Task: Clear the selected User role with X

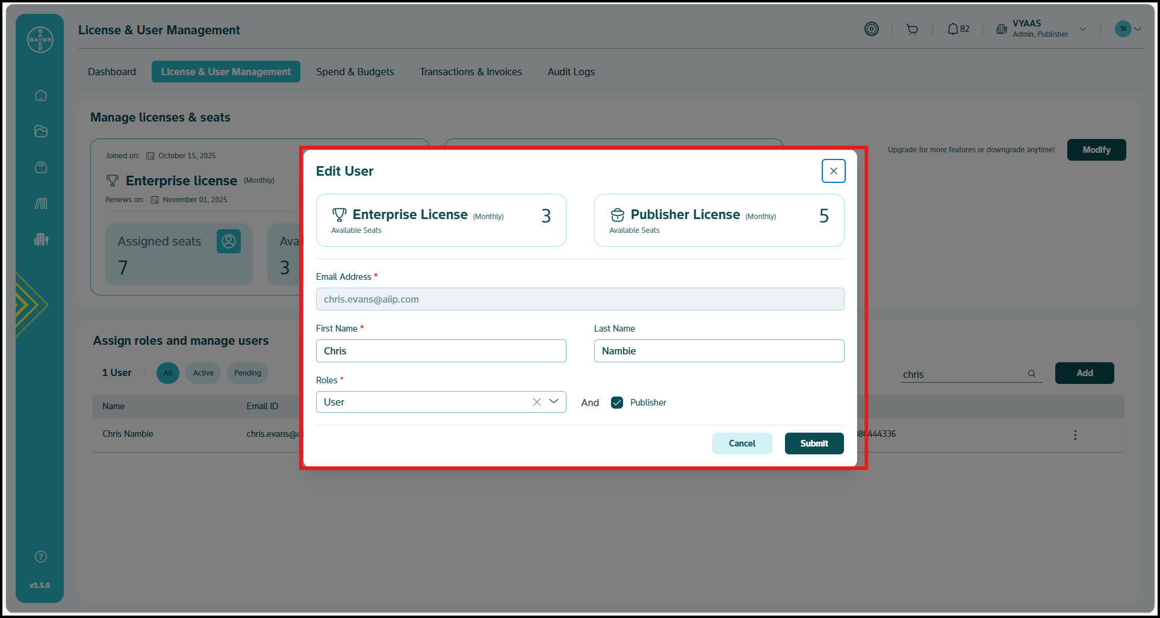Action: coord(536,402)
